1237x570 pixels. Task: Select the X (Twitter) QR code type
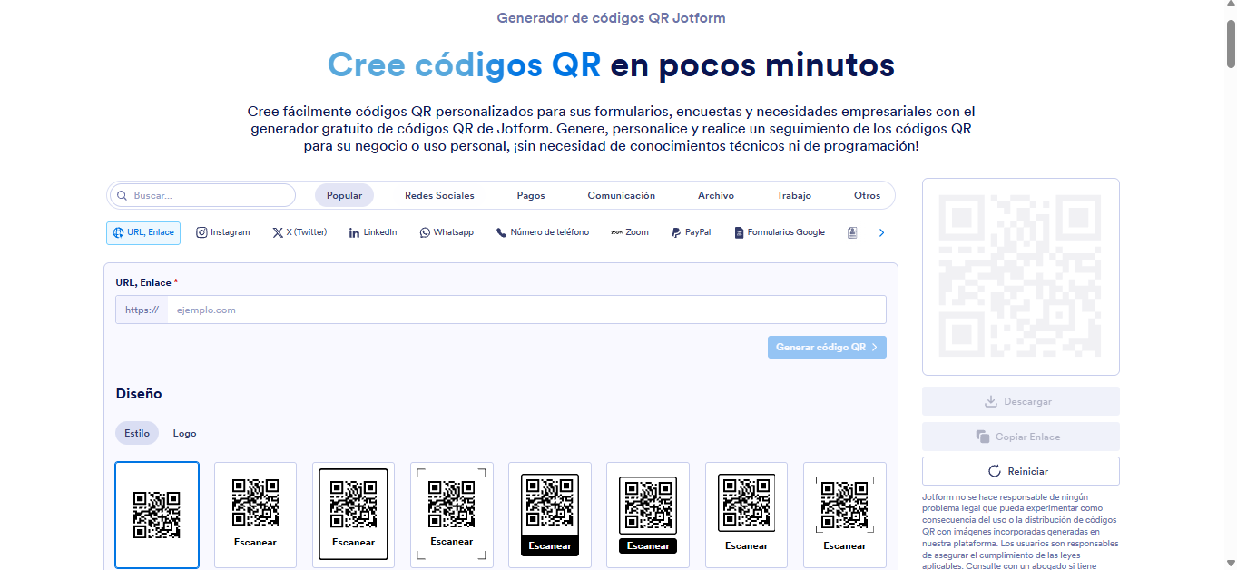[x=299, y=232]
